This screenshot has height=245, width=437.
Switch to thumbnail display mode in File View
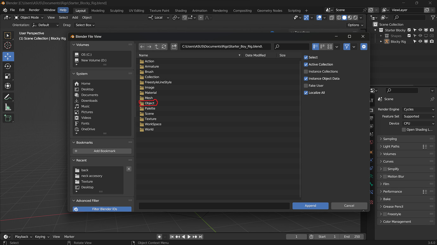[330, 47]
